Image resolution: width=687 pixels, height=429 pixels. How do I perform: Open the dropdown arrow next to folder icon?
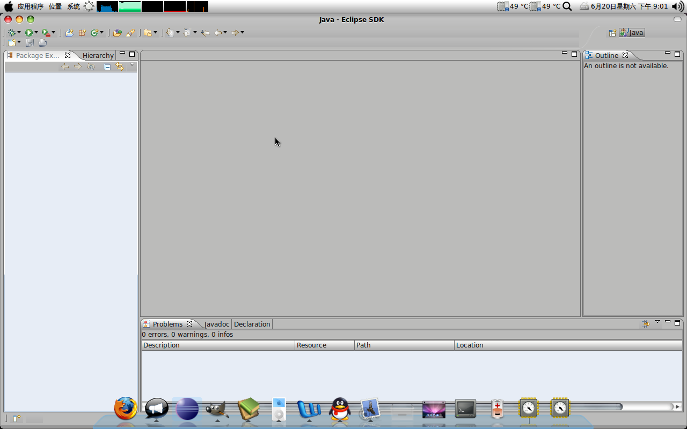156,33
